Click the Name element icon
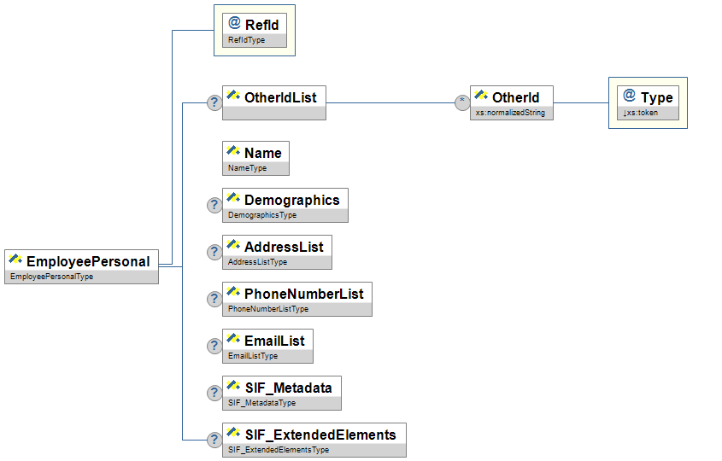This screenshot has width=722, height=461. click(232, 152)
